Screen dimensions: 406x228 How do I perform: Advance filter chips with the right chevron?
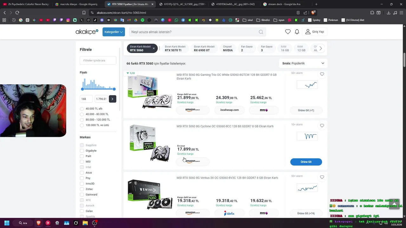(321, 48)
